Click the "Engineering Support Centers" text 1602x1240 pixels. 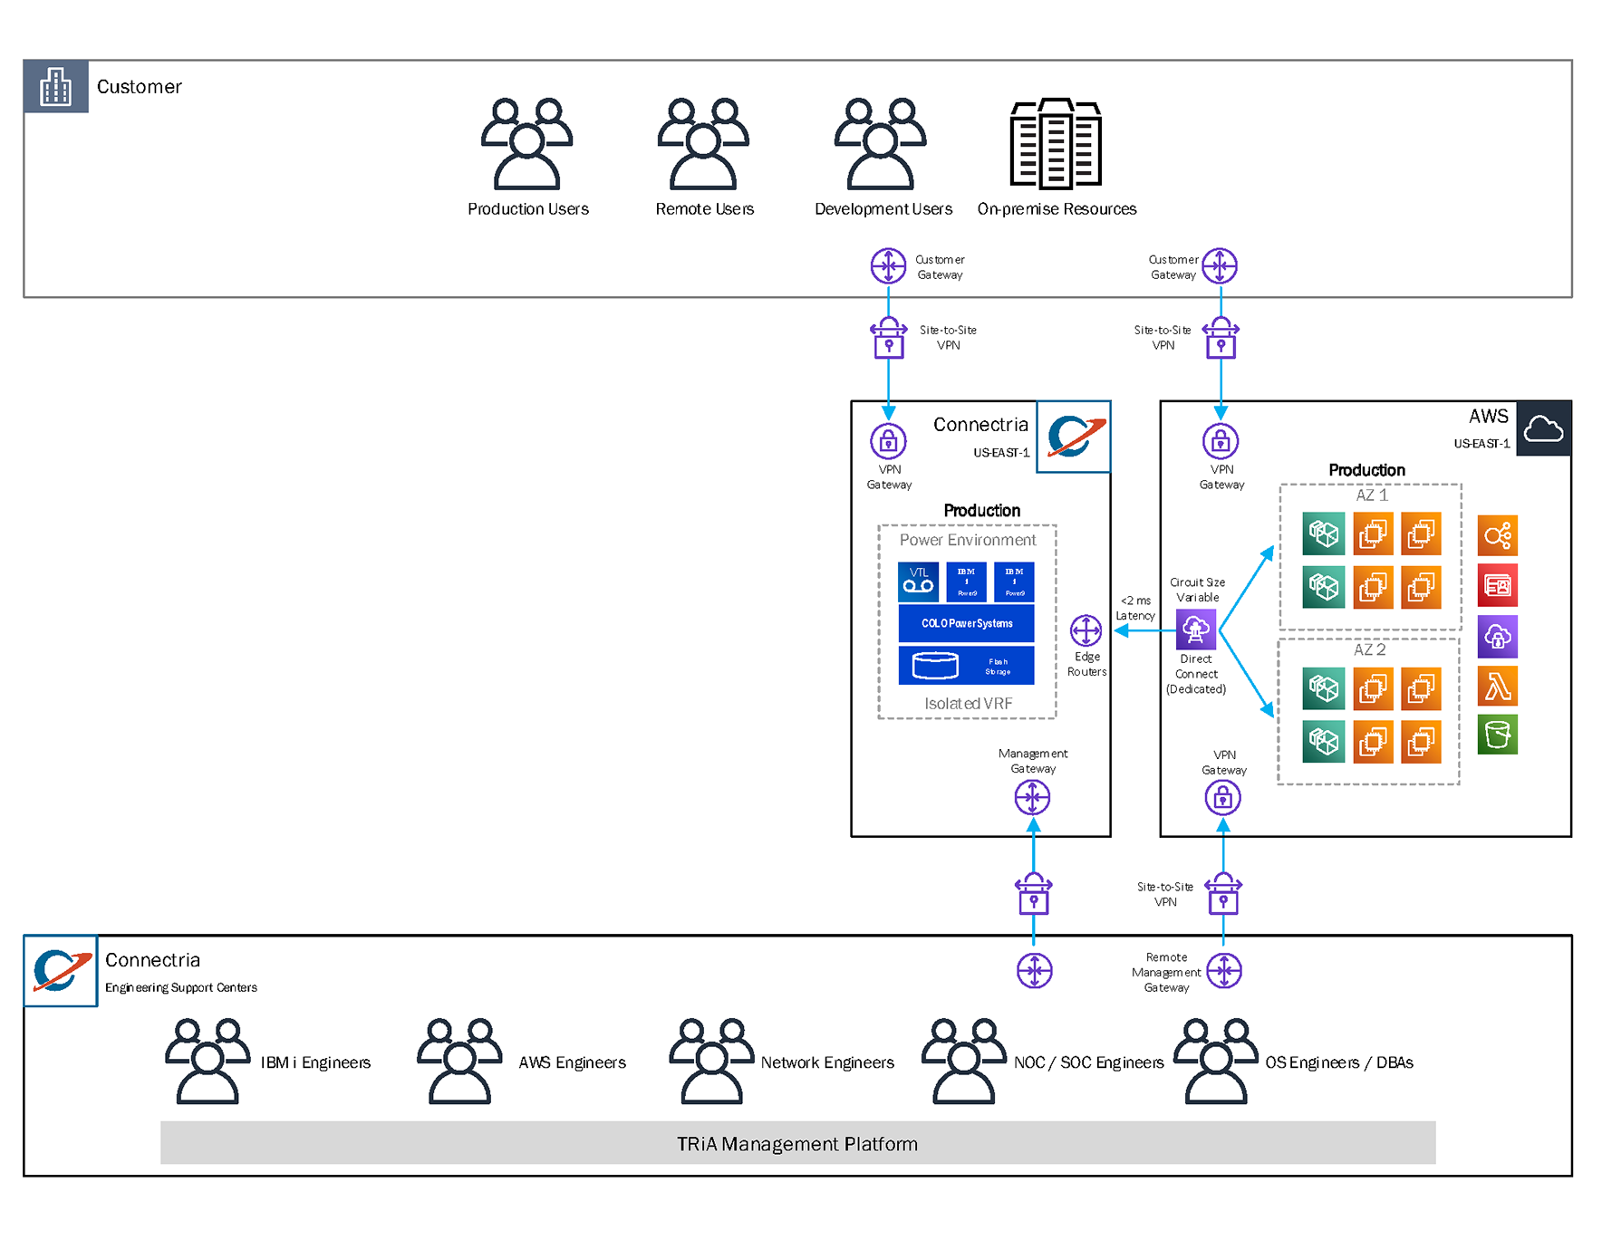tap(181, 987)
